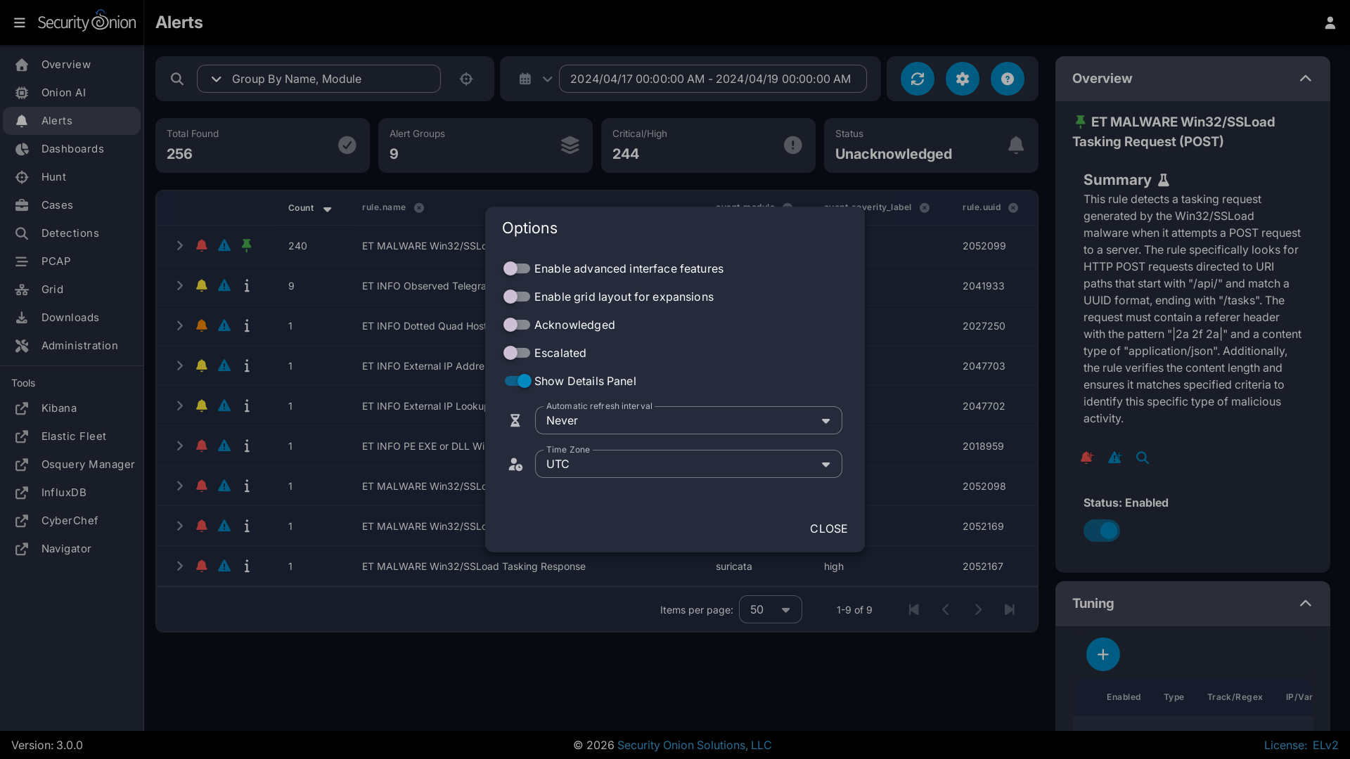Viewport: 1350px width, 759px height.
Task: Toggle the Acknowledged switch
Action: [517, 325]
